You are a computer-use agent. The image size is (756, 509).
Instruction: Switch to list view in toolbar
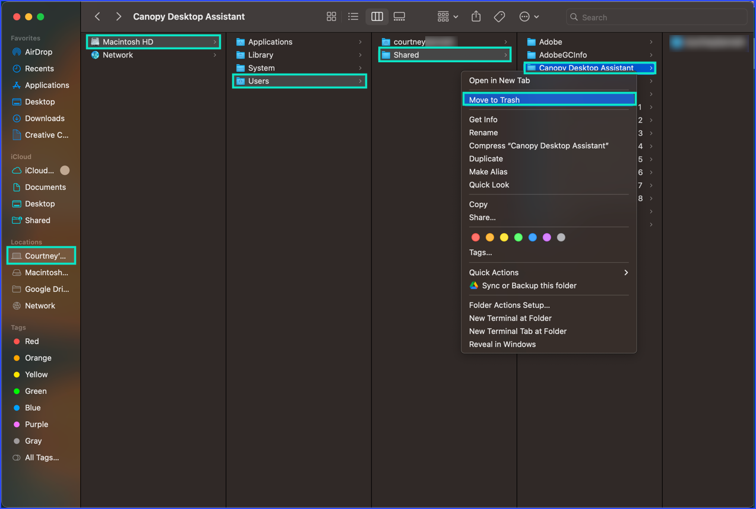(353, 17)
